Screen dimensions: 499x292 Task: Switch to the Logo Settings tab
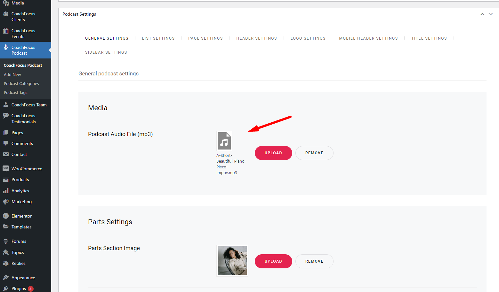pyautogui.click(x=308, y=38)
